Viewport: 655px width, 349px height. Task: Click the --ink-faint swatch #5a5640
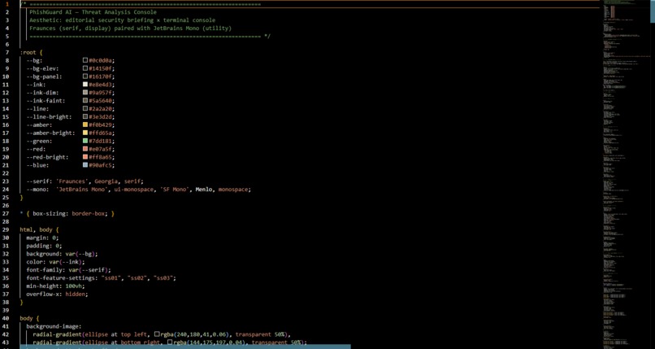point(85,101)
